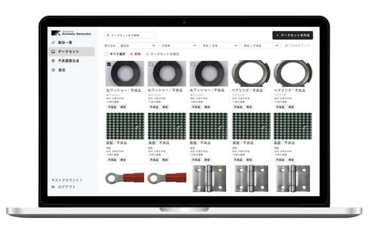The height and width of the screenshot is (231, 370).
Task: Open the 製品名 filter dropdown
Action: 138,46
